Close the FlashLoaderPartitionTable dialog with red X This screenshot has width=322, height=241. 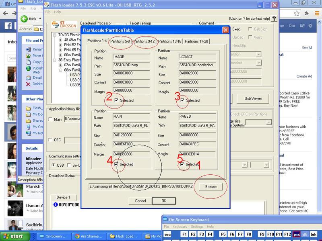(x=225, y=30)
